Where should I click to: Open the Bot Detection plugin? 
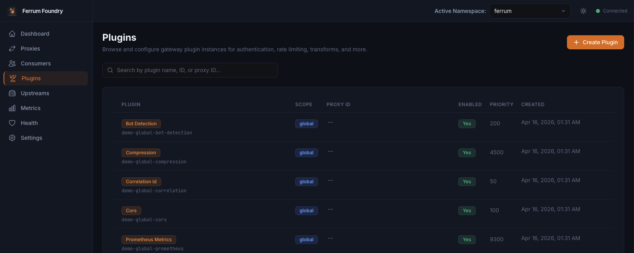tap(141, 124)
